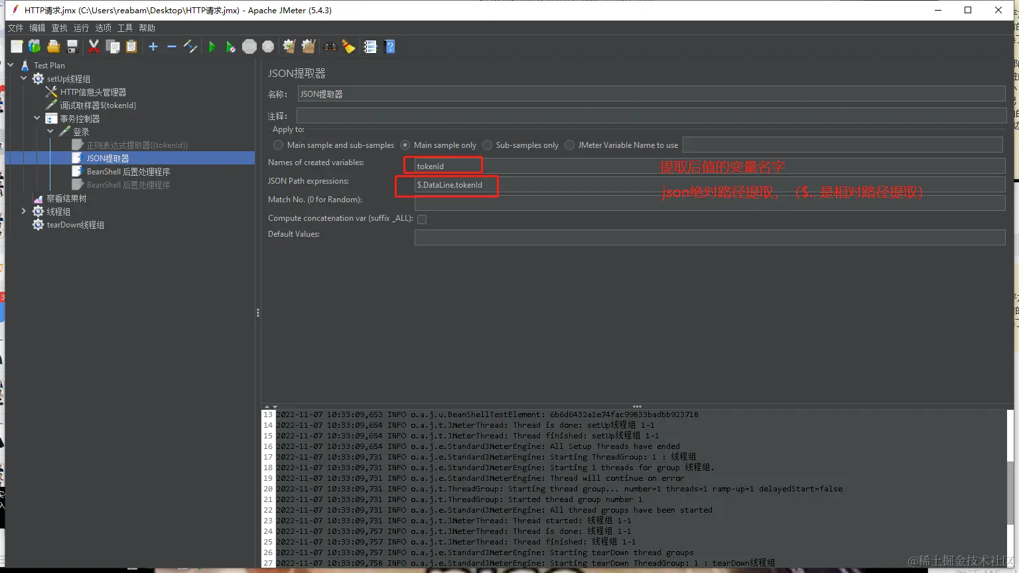
Task: Save the test plan with floppy icon
Action: click(x=72, y=46)
